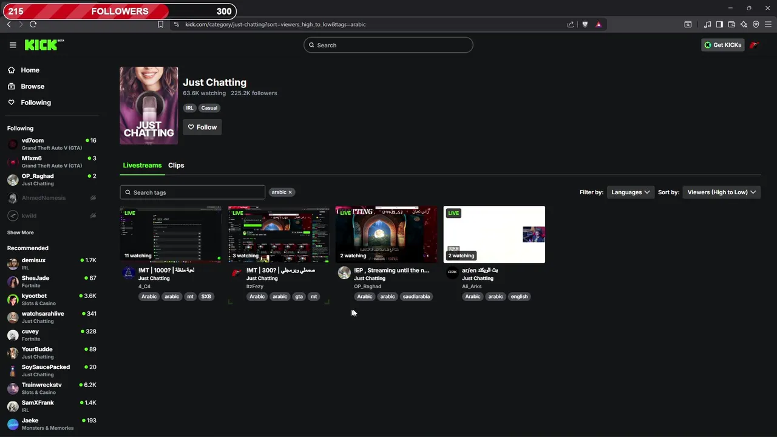Click the browser address bar URL

(x=276, y=24)
